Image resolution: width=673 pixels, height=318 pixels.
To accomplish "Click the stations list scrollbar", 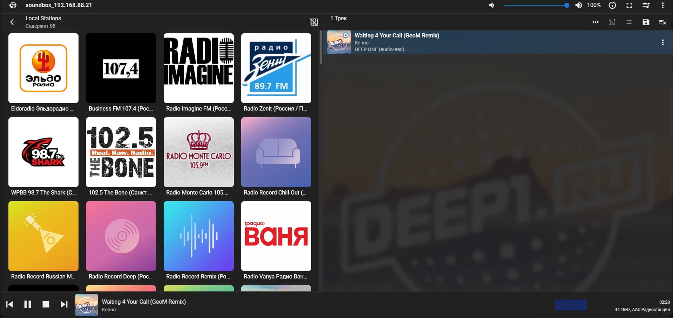I will pos(321,48).
